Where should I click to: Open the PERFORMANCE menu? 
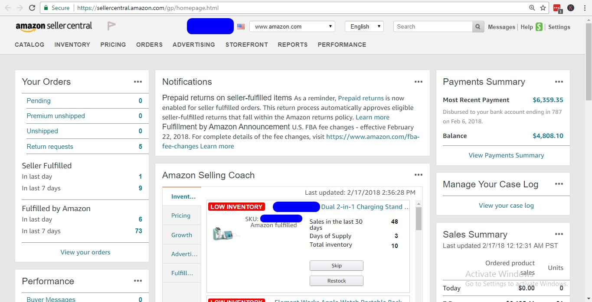point(342,45)
